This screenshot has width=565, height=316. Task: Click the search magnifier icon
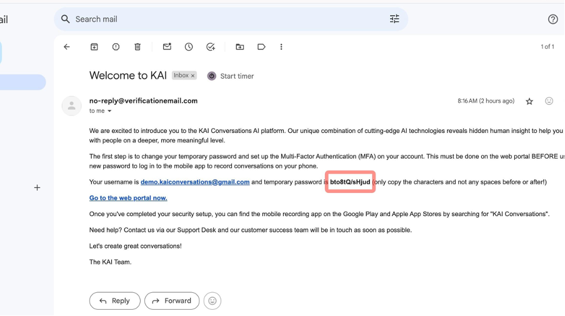65,19
